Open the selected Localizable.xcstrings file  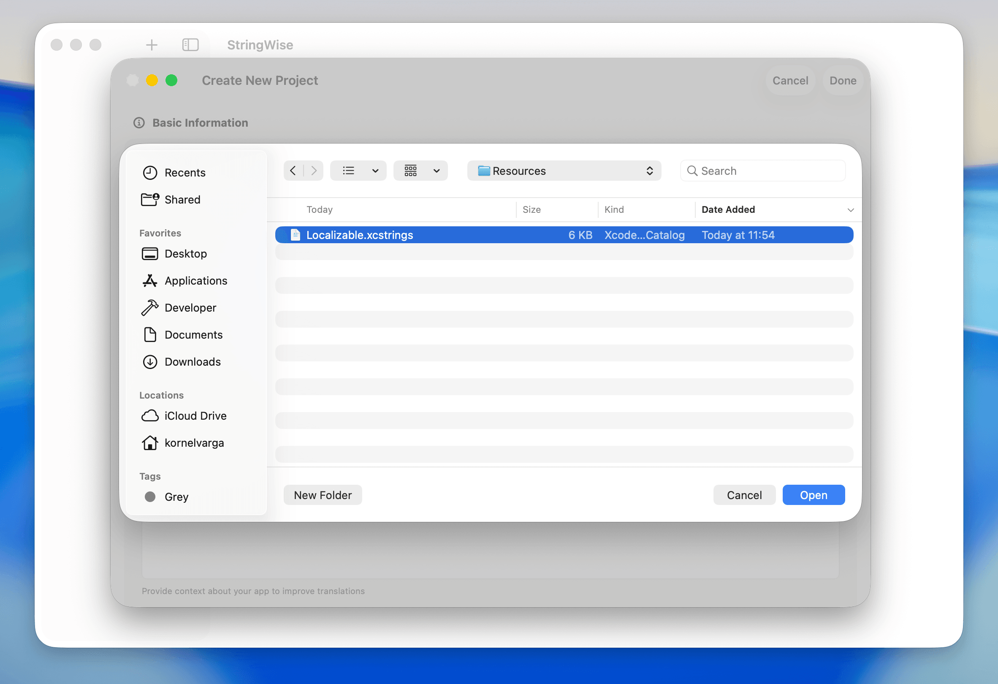[x=814, y=495]
